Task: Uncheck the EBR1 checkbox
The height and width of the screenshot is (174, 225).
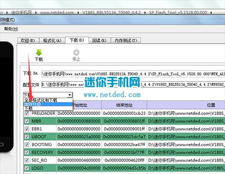Action: point(27,129)
